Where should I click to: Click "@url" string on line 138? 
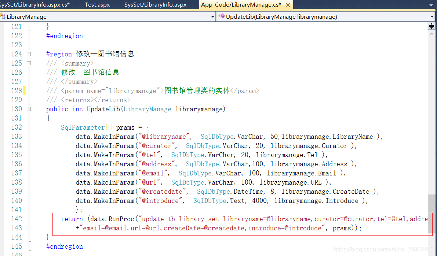tap(149, 182)
